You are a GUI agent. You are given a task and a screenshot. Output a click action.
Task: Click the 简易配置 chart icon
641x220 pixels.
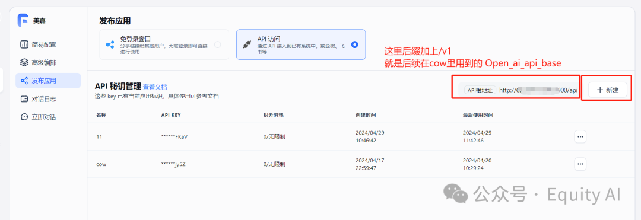(24, 44)
